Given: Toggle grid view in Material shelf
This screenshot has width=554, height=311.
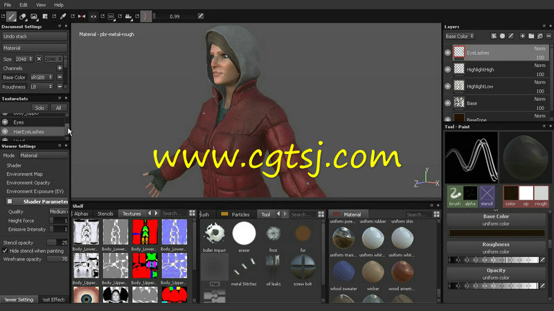Looking at the screenshot, I should pyautogui.click(x=437, y=214).
